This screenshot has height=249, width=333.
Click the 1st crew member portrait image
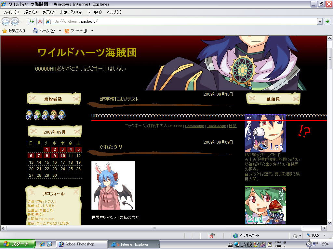click(265, 133)
